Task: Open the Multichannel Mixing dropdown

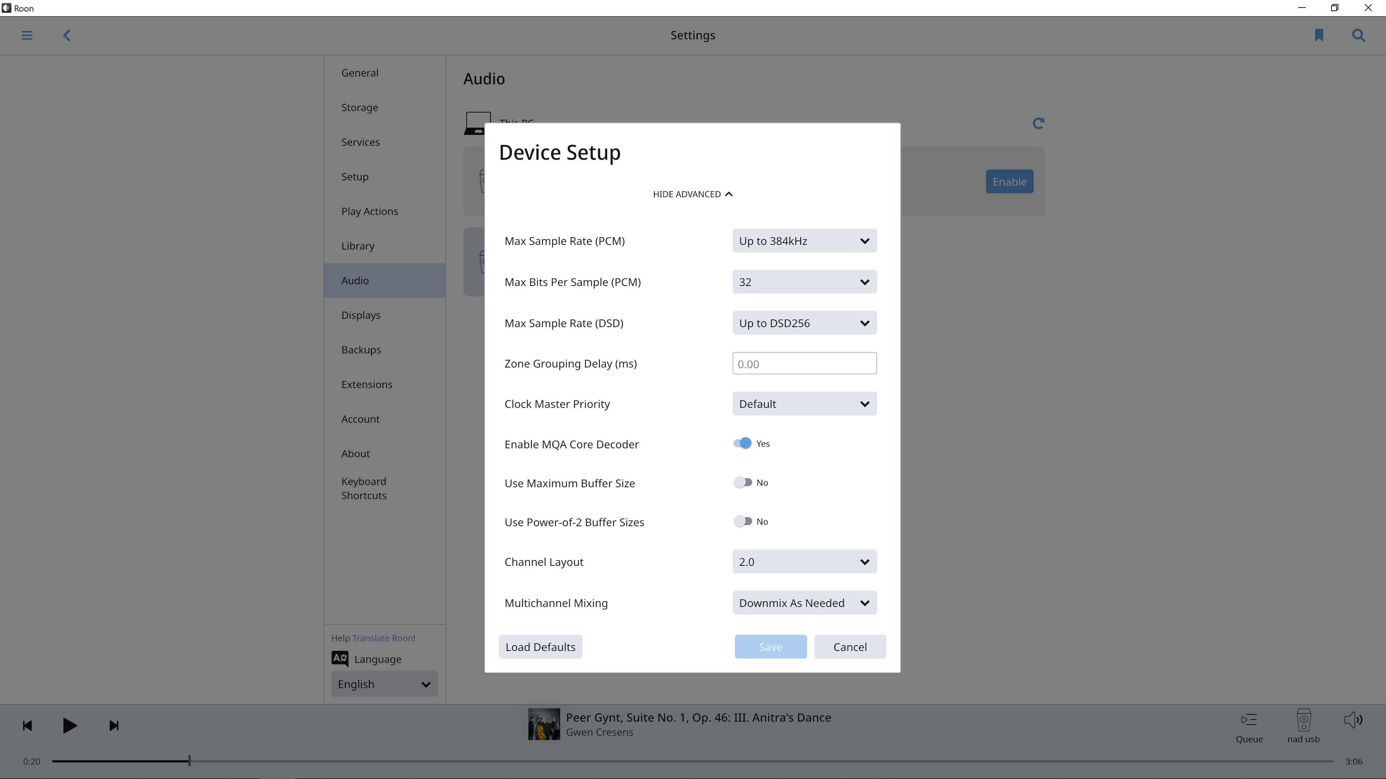Action: (803, 603)
